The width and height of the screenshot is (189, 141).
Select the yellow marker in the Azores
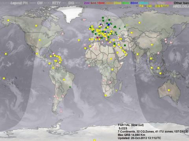click(79, 40)
